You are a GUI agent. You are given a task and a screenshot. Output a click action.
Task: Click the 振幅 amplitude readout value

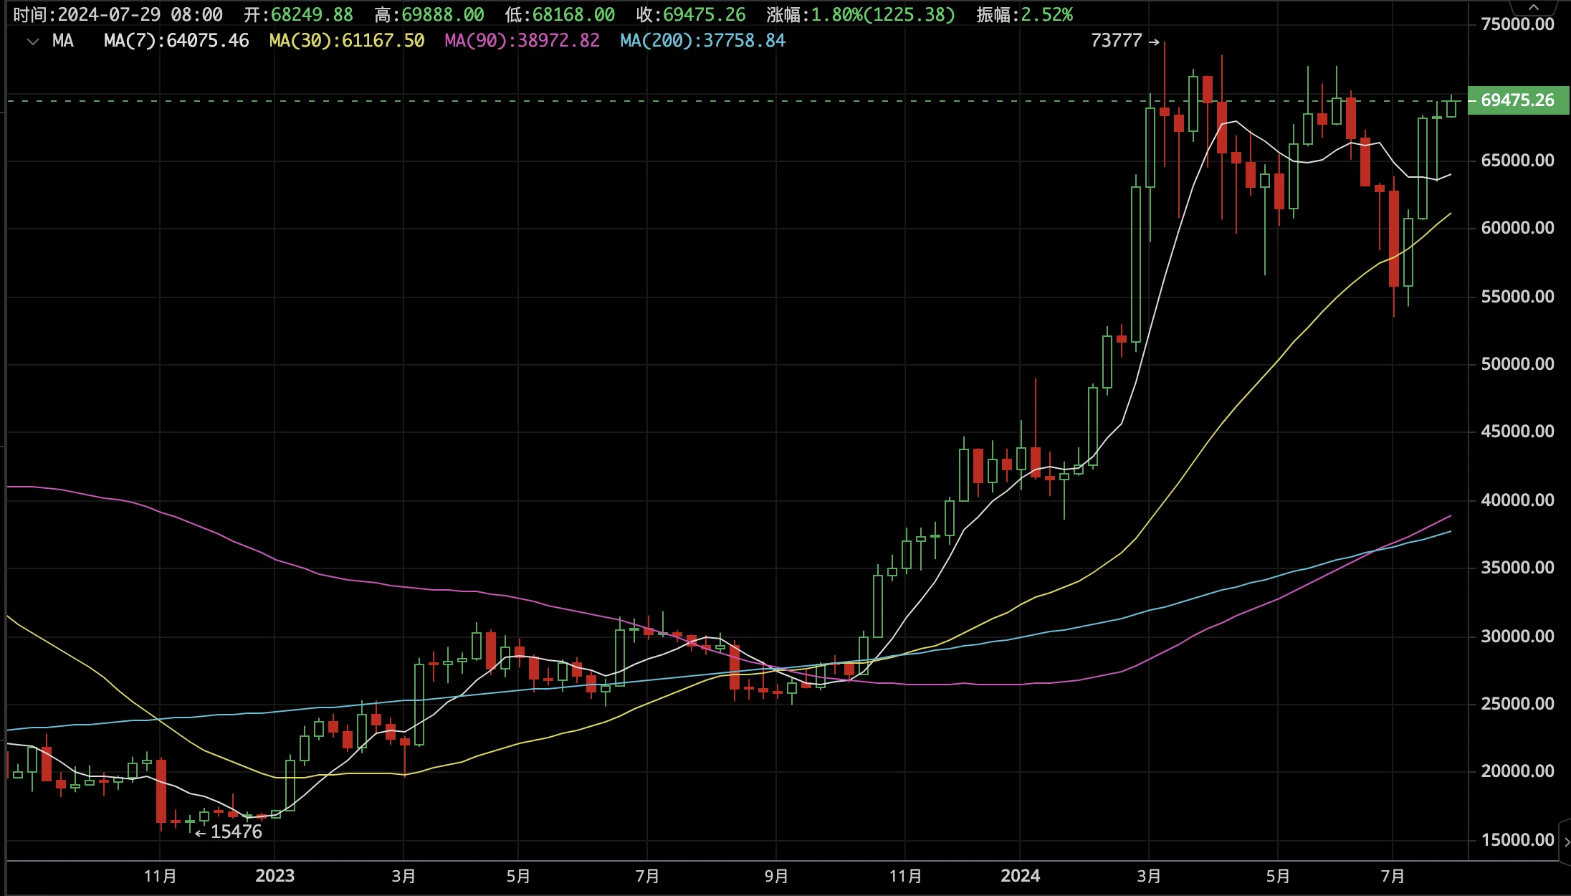pos(1046,15)
